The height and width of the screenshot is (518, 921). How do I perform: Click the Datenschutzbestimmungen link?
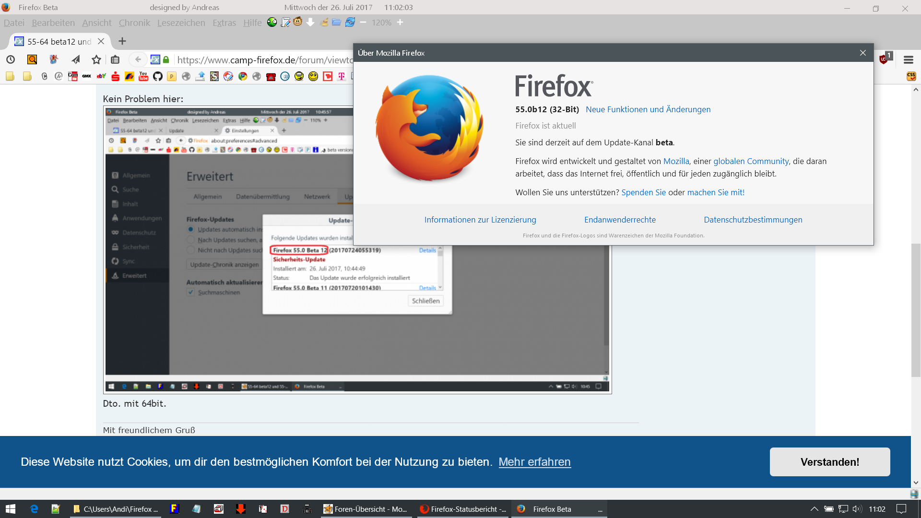point(753,220)
